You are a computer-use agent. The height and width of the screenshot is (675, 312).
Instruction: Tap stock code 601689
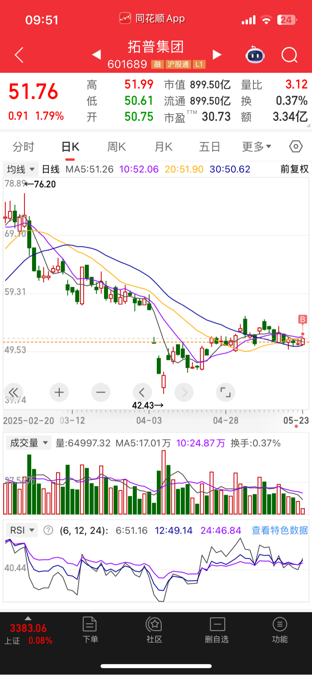tap(127, 64)
